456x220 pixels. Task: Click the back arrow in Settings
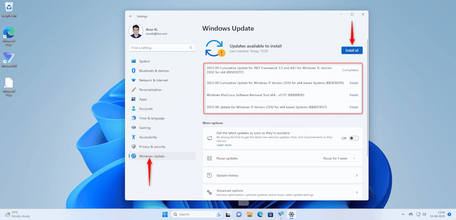pyautogui.click(x=130, y=16)
